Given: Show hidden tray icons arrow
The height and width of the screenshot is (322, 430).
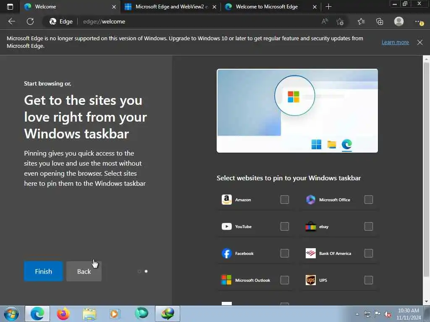Looking at the screenshot, I should click(357, 314).
